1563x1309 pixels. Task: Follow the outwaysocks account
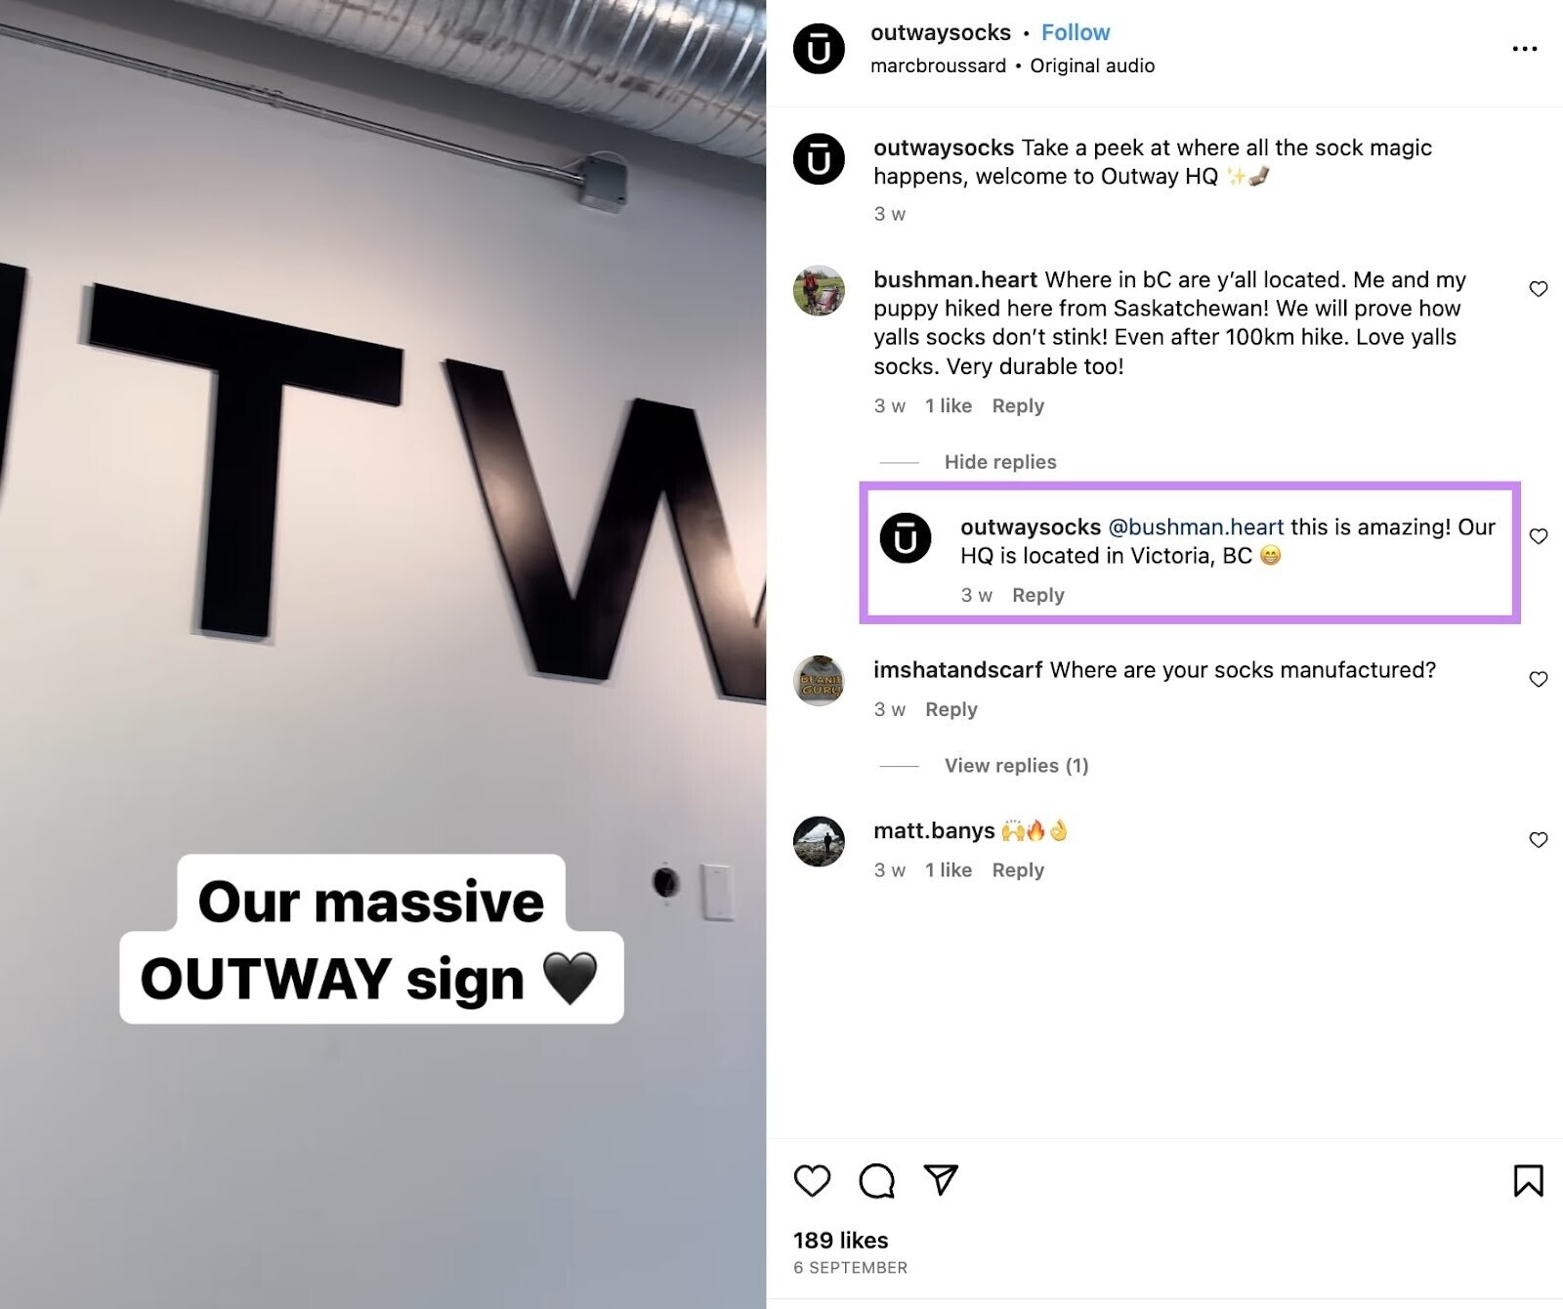pyautogui.click(x=1076, y=33)
